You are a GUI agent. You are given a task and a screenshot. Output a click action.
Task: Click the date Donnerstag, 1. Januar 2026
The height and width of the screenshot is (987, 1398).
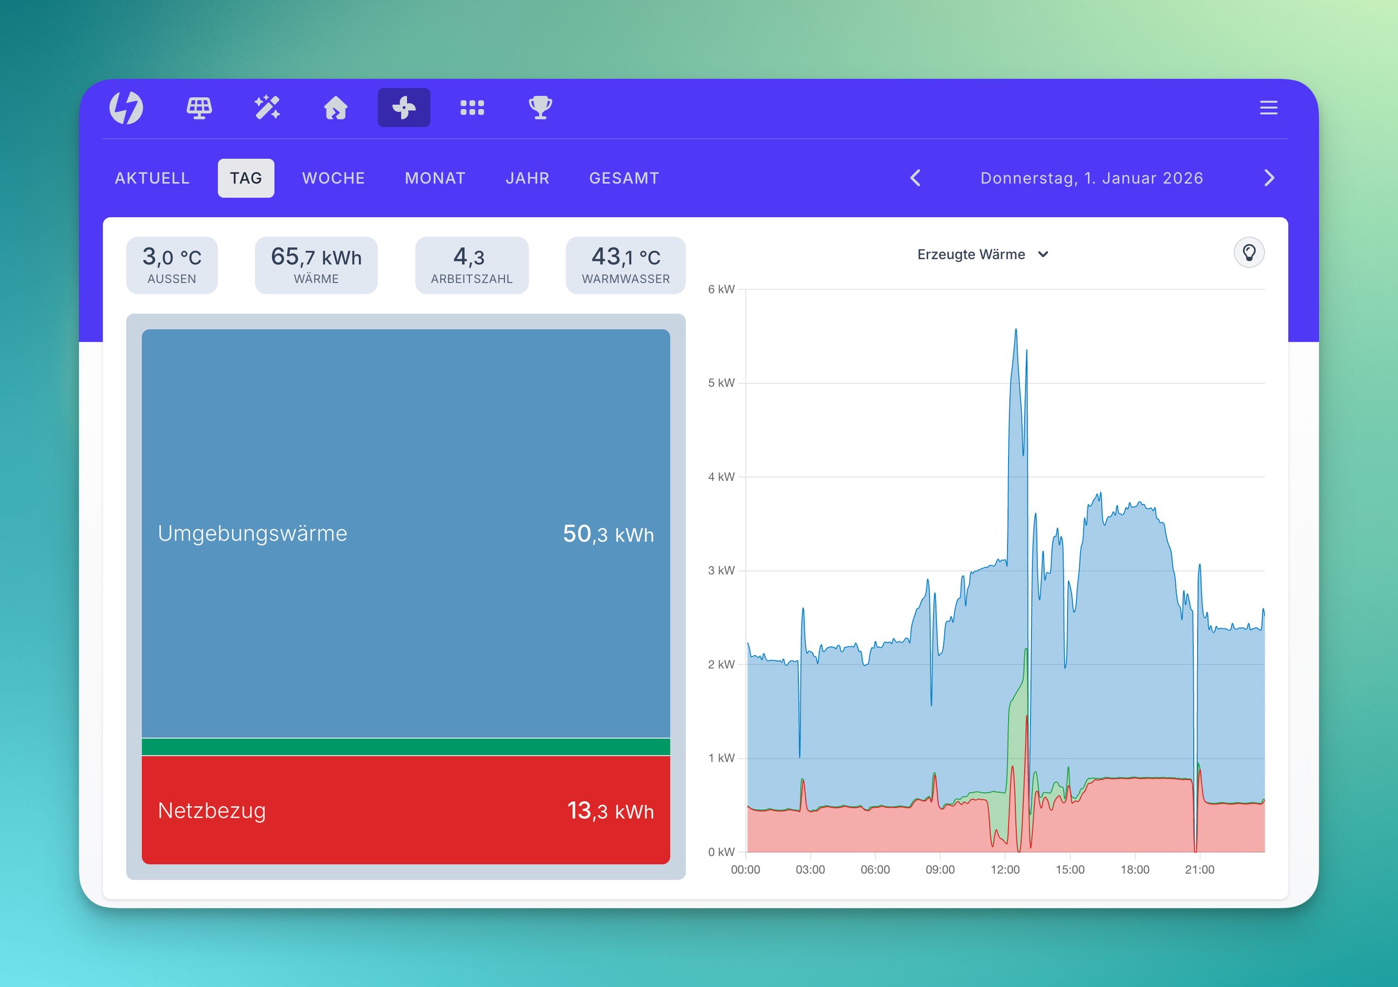click(x=1092, y=177)
